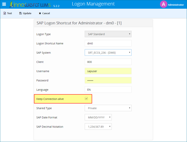Click the Innowera WMS logo
This screenshot has height=142, width=187.
(30, 4)
